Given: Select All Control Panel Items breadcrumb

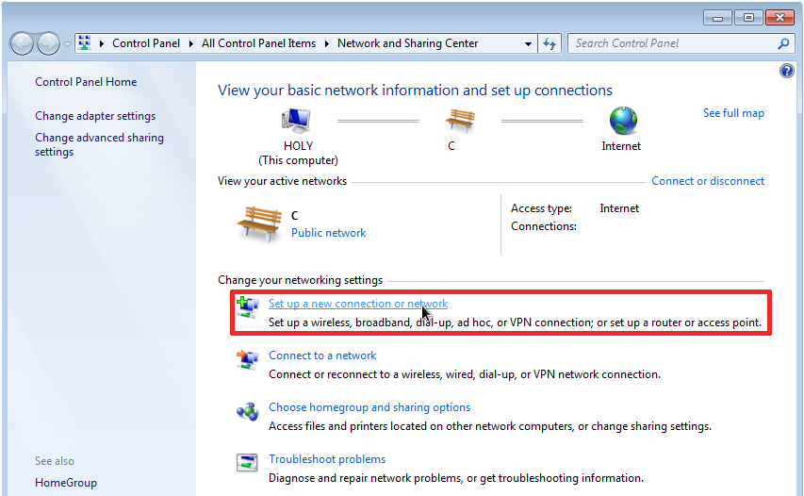Looking at the screenshot, I should click(258, 43).
